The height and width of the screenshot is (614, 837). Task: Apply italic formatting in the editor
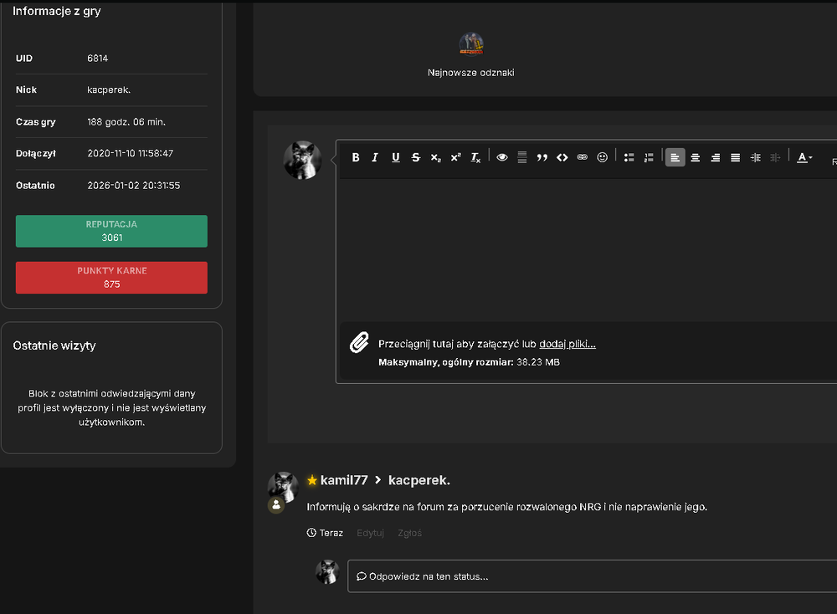coord(375,157)
